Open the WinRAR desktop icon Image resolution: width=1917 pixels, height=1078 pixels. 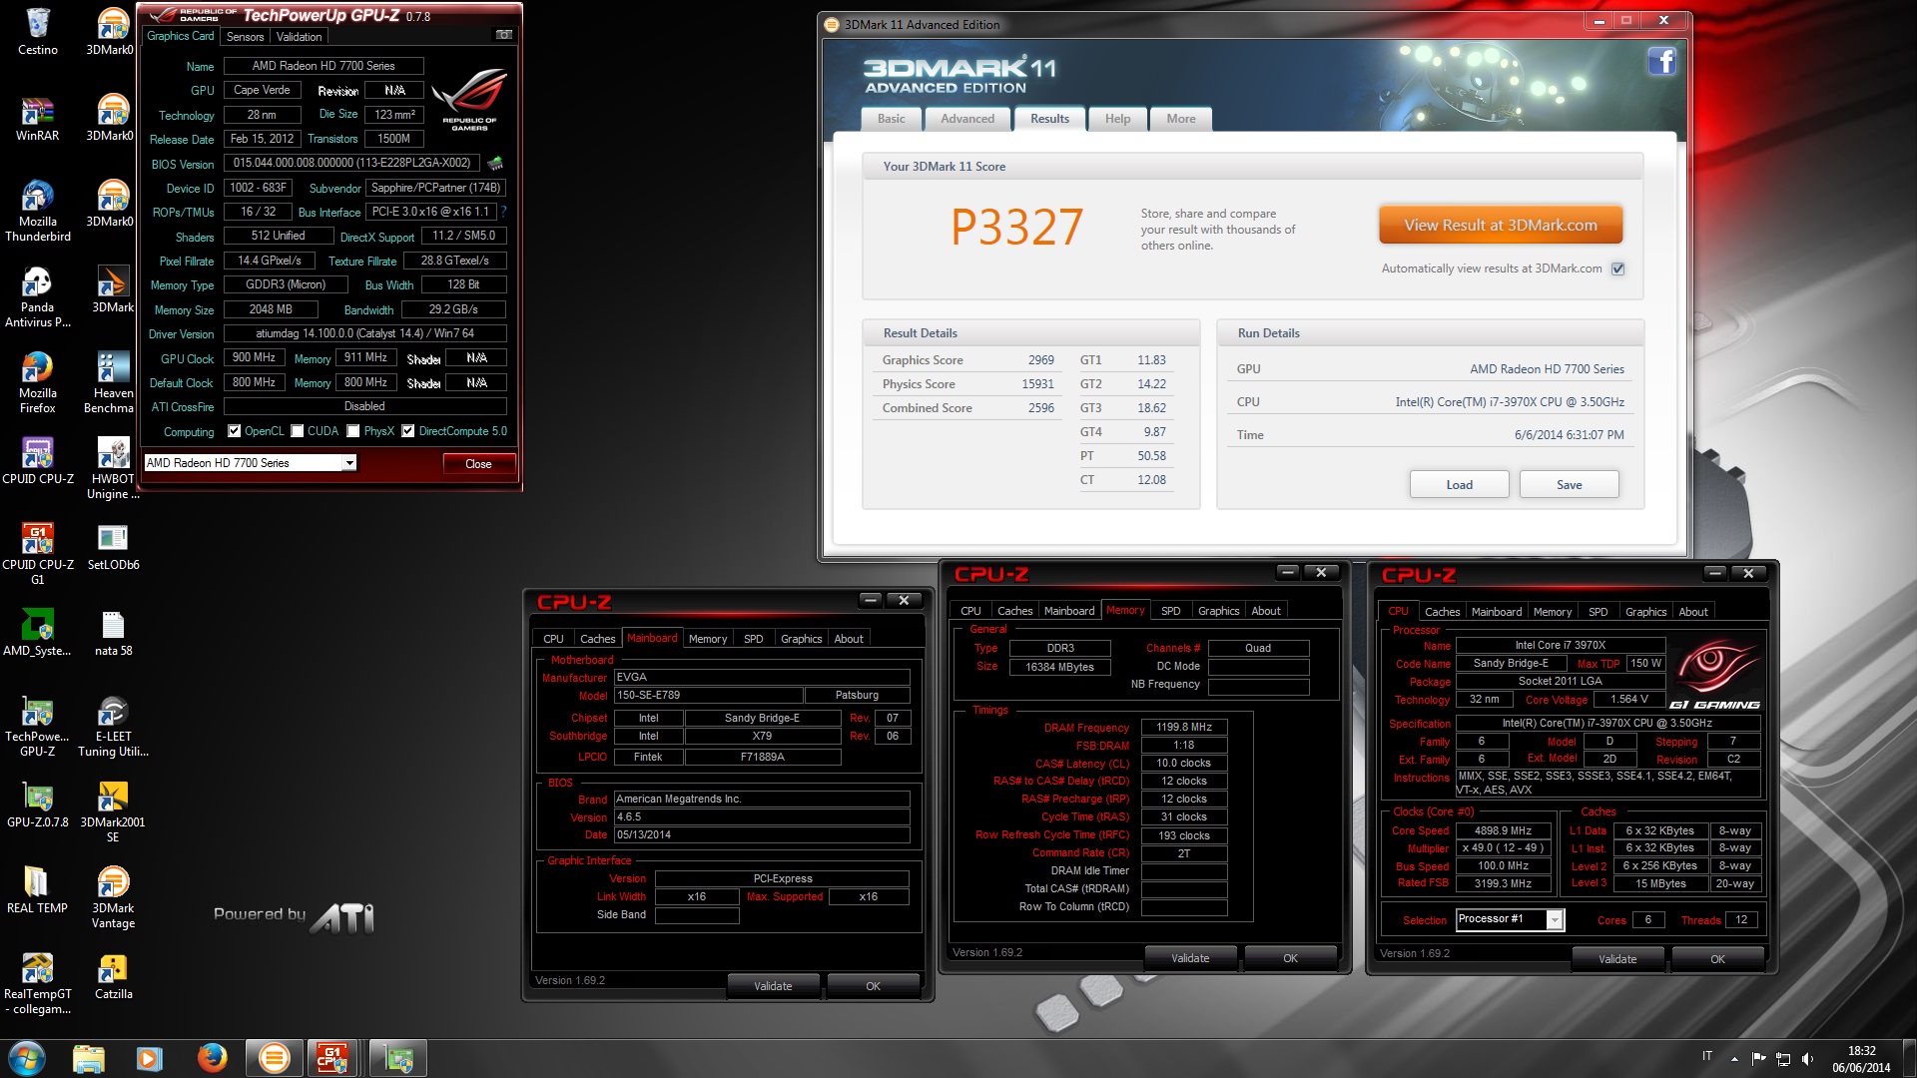tap(38, 118)
